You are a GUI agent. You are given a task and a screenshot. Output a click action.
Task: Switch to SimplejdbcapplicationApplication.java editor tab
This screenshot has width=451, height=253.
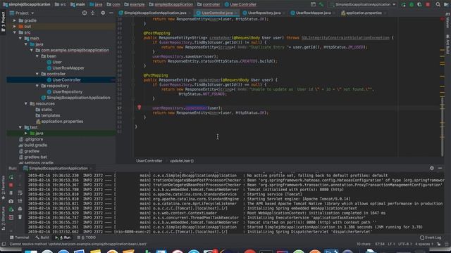(x=155, y=13)
